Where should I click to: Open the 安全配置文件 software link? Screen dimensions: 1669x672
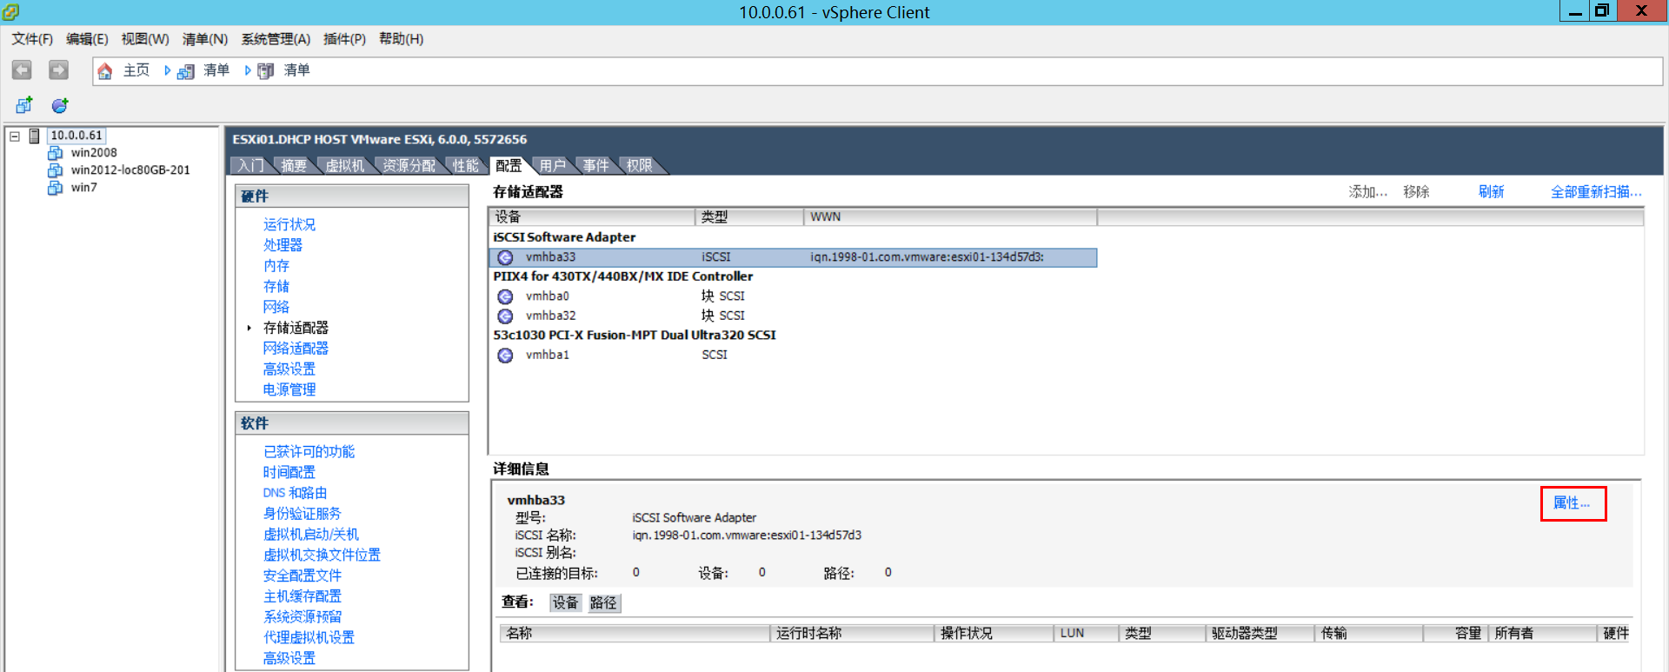point(303,576)
